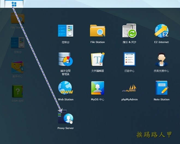Click the "日誌中心" label text
The image size is (180, 144).
(x=130, y=71)
